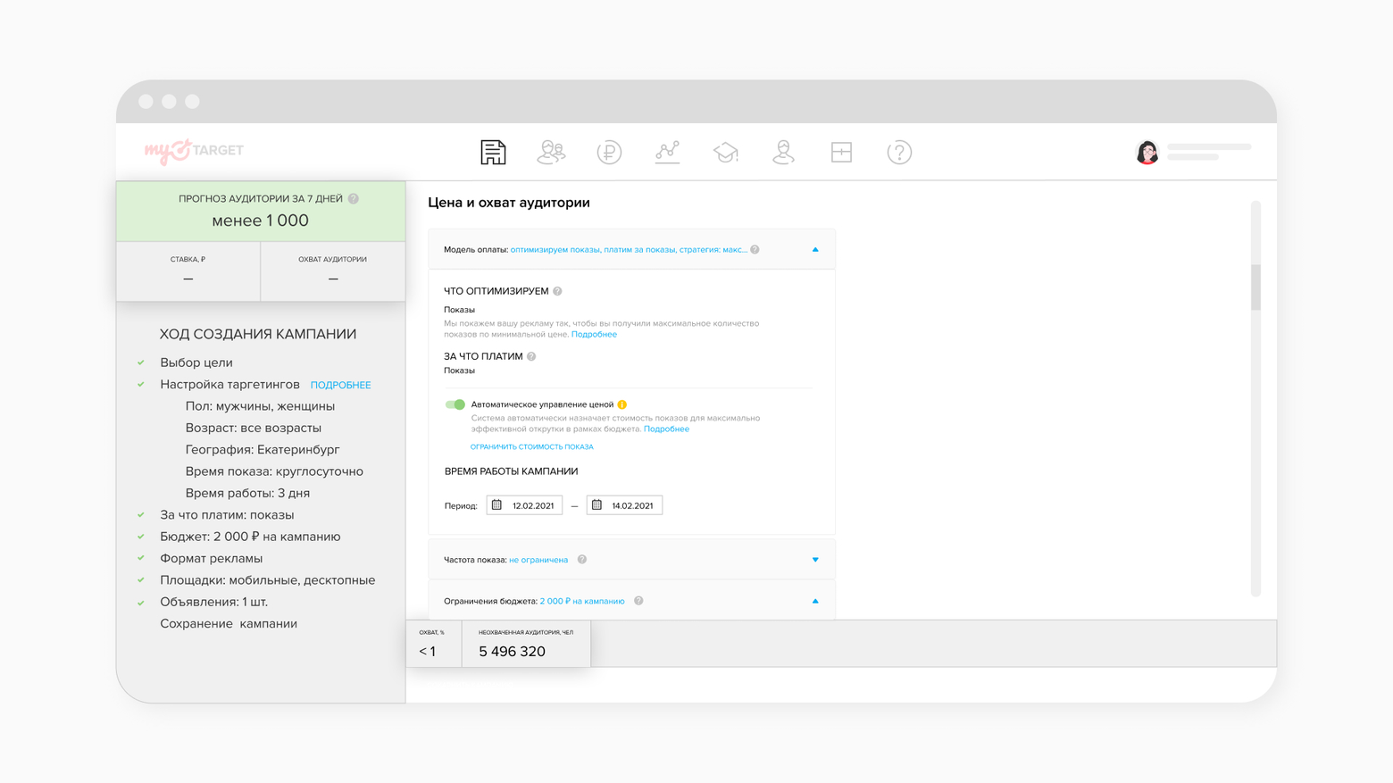Click help icon beside payment model text
Viewport: 1393px width, 783px height.
[755, 250]
